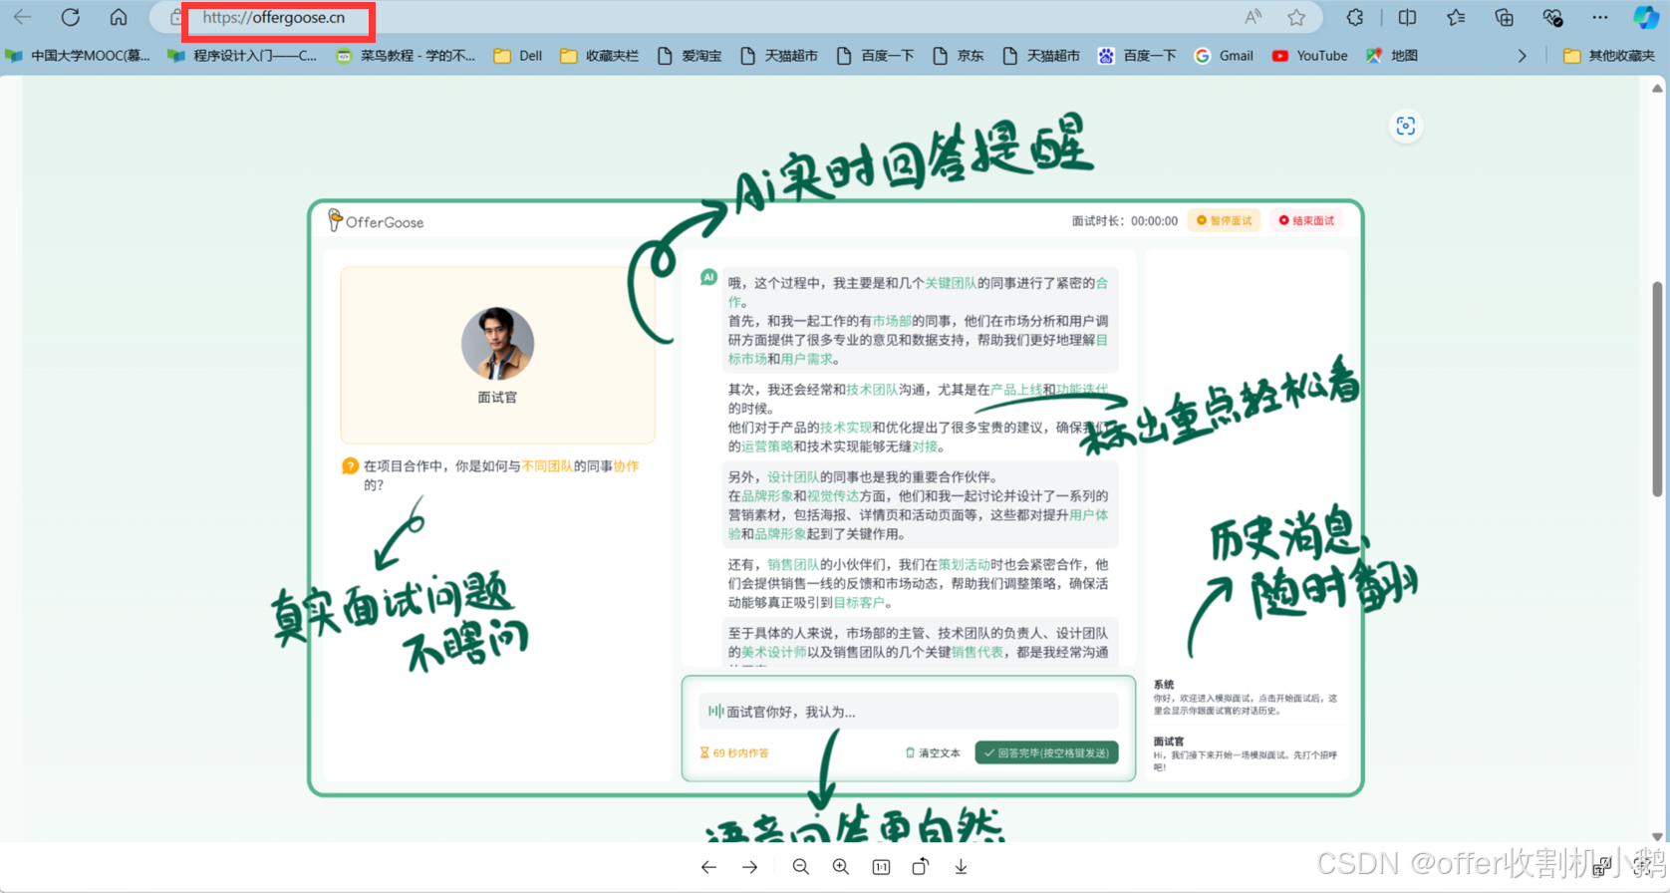Open the 菜鸟教程 bookmark

406,56
